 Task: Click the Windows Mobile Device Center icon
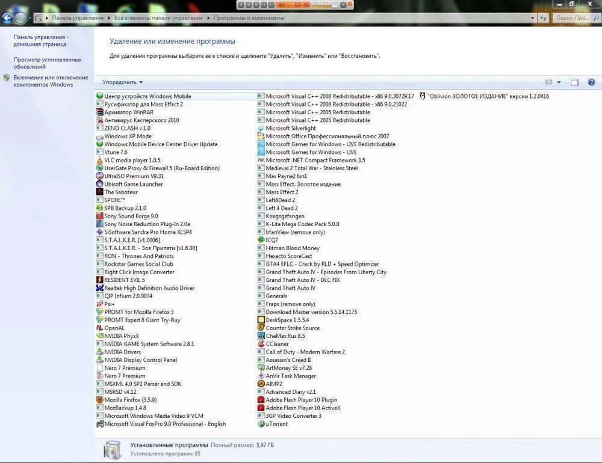point(99,96)
